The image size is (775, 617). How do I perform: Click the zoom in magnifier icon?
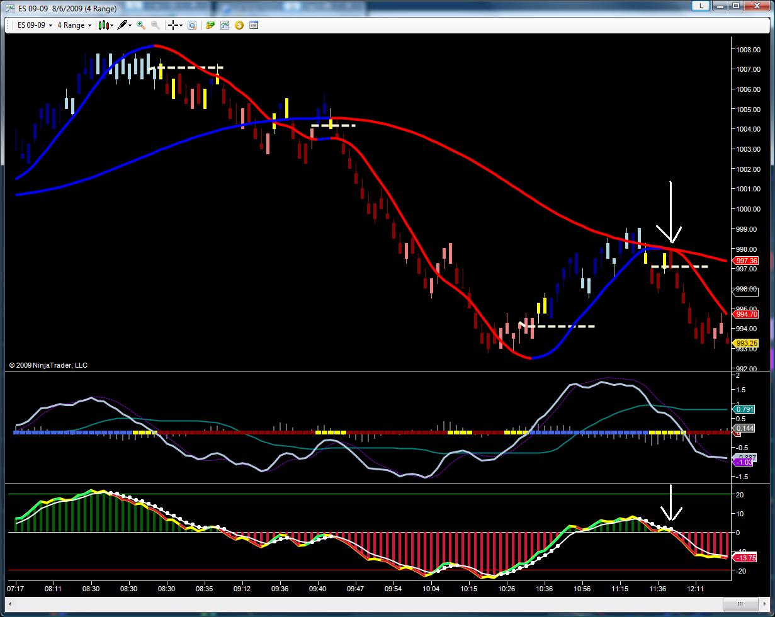(141, 25)
